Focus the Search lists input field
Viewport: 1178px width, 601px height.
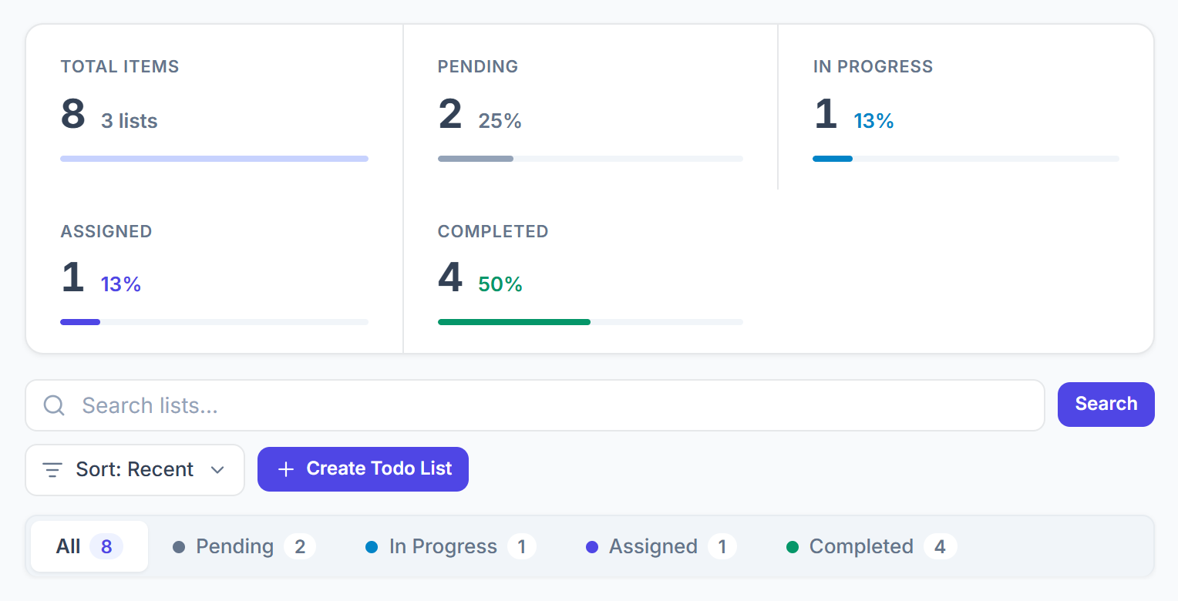point(535,405)
